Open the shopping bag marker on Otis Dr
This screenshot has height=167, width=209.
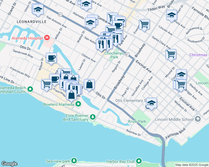[x=89, y=84]
